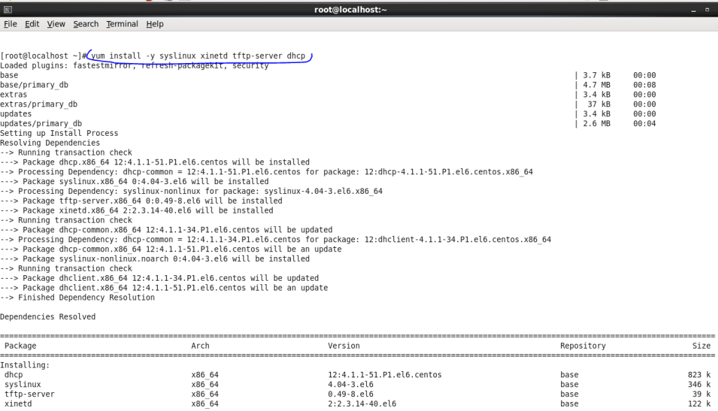Click the 00:08 download time value
This screenshot has height=411, width=718.
pyautogui.click(x=644, y=85)
